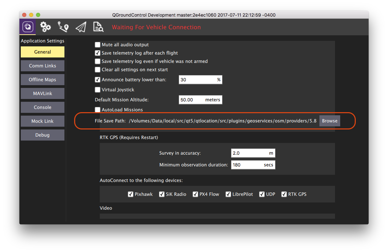Screen dimensions: 388x252
Task: Uncheck RTK GPS autoconnect checkbox
Action: point(284,194)
